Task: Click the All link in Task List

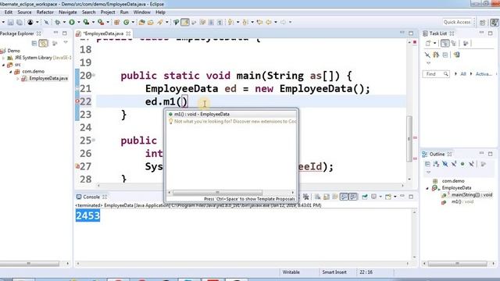Action: coord(463,74)
